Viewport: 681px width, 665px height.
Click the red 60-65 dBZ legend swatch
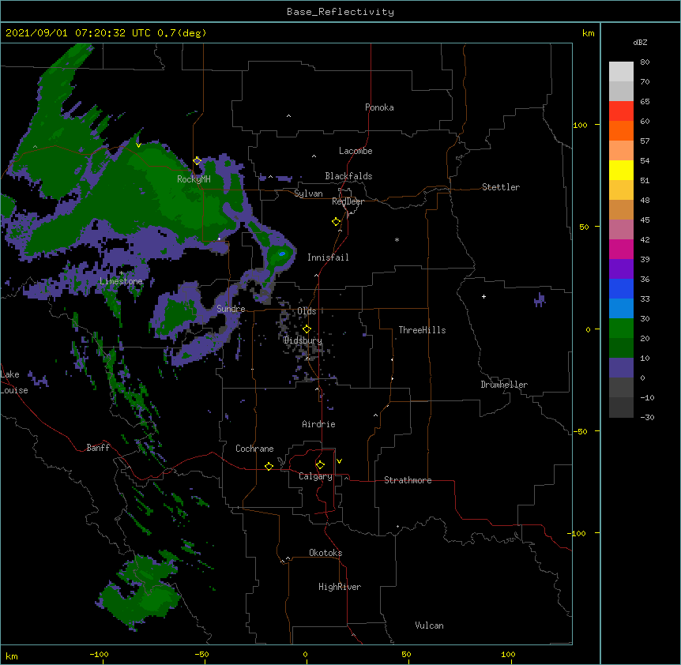(621, 111)
